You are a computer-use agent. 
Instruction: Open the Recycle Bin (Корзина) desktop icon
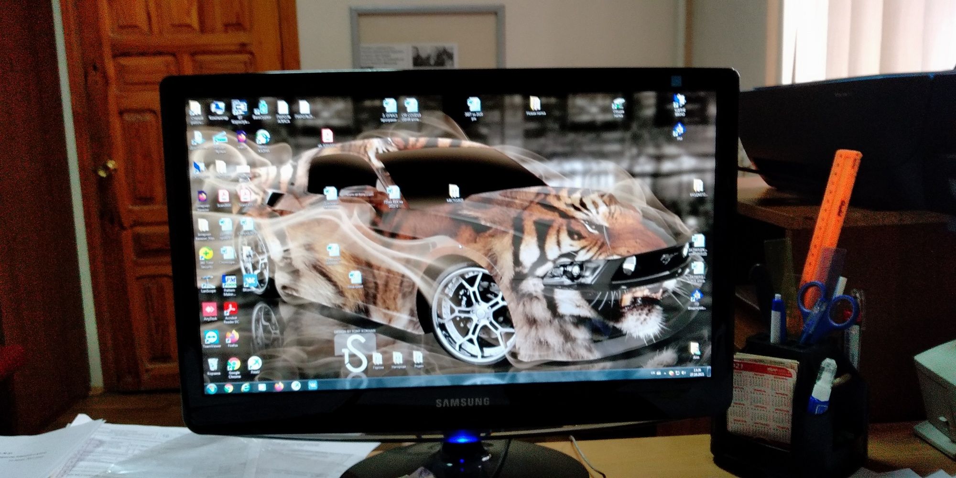click(214, 367)
